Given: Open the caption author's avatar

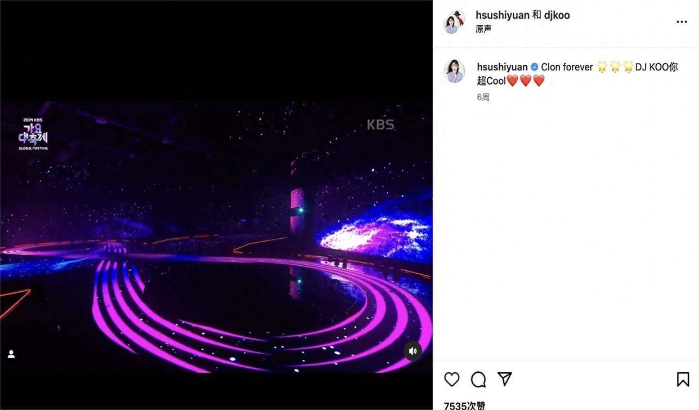Looking at the screenshot, I should (454, 72).
